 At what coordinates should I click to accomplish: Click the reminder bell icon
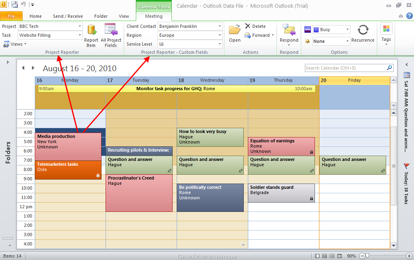307,41
